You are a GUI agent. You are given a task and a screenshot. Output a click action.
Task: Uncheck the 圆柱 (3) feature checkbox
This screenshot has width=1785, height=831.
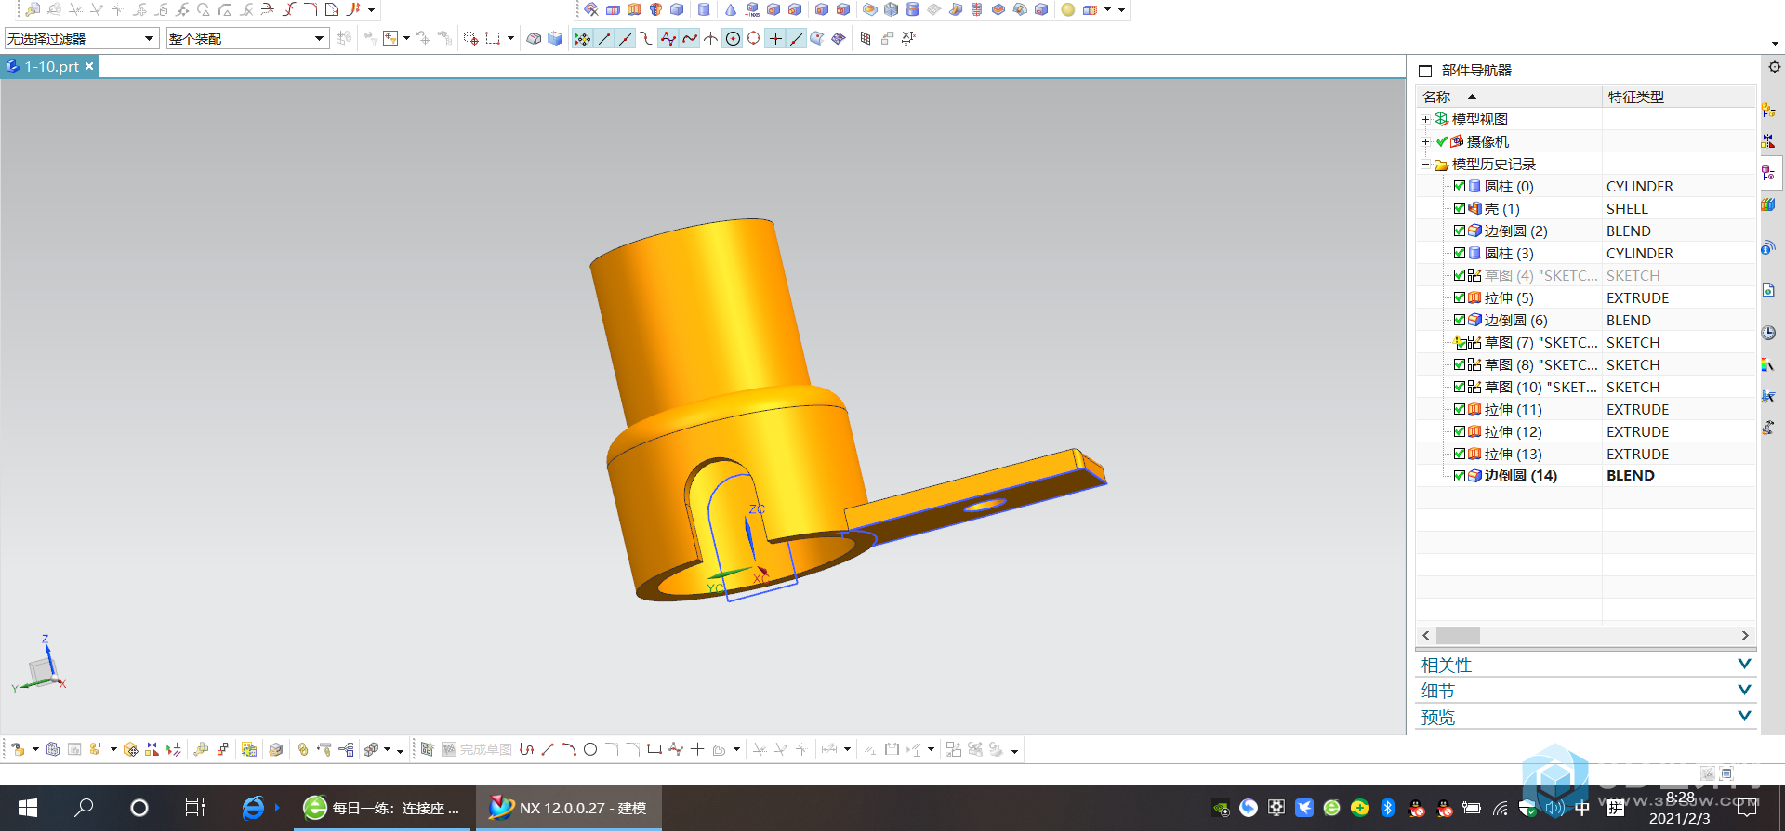click(1460, 253)
